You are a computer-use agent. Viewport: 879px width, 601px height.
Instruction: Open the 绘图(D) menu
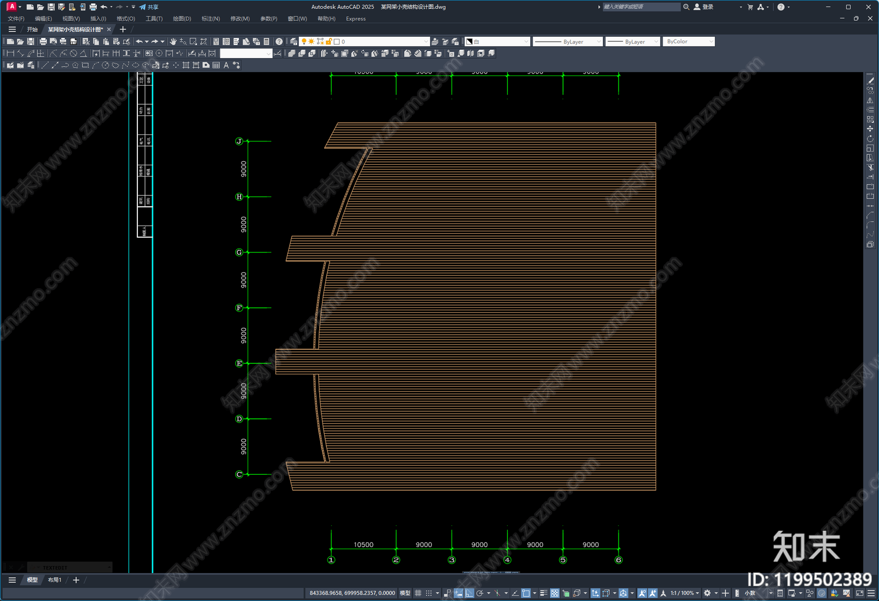[182, 19]
